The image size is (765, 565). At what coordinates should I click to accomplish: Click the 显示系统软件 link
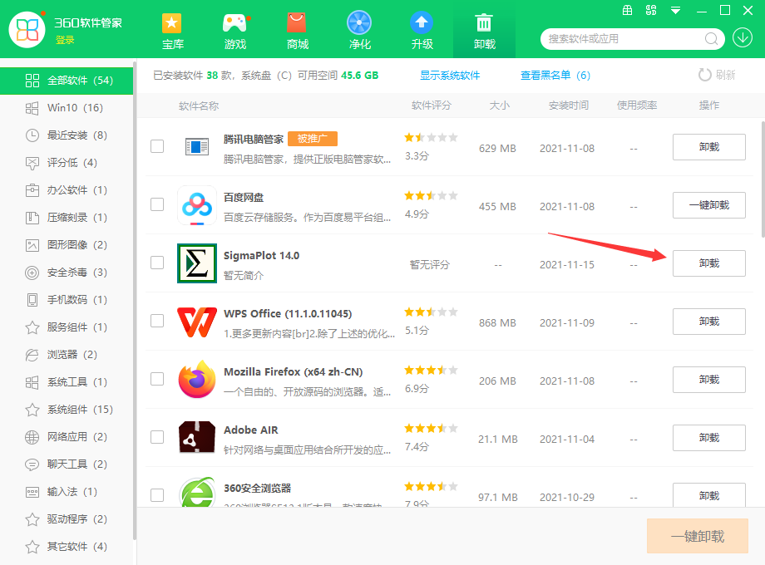450,75
